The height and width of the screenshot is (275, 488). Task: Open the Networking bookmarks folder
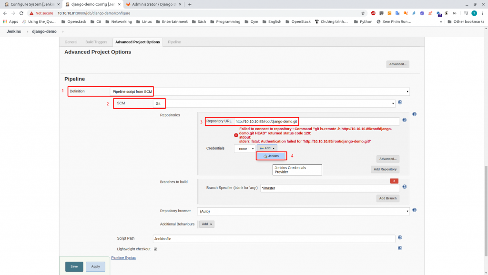[x=119, y=21]
